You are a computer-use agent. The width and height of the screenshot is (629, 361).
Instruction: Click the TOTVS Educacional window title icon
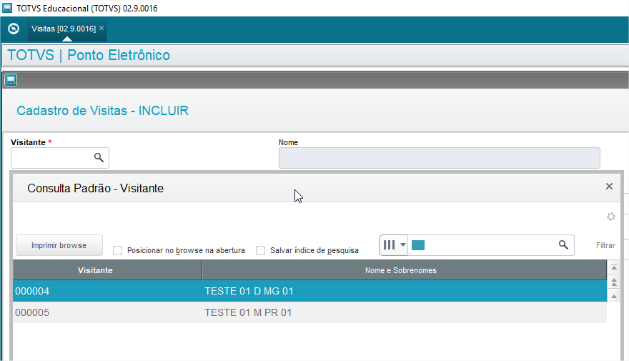tap(7, 8)
